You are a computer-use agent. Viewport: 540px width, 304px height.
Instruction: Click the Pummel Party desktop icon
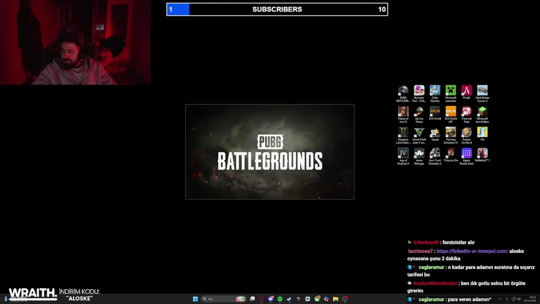467,115
